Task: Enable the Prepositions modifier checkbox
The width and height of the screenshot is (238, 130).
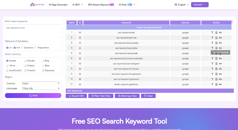Action: (x=36, y=48)
